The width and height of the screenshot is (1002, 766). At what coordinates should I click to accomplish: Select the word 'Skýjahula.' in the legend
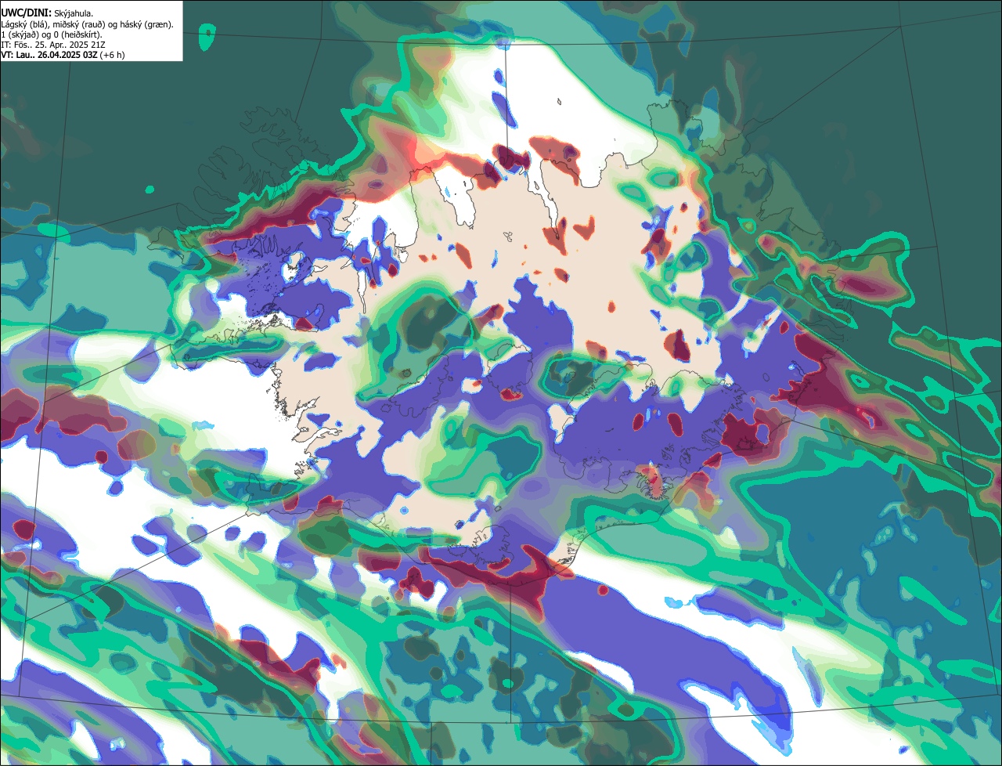point(74,14)
